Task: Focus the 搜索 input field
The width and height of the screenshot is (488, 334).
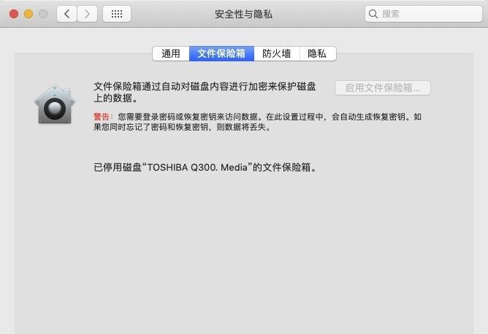Action: click(x=423, y=14)
